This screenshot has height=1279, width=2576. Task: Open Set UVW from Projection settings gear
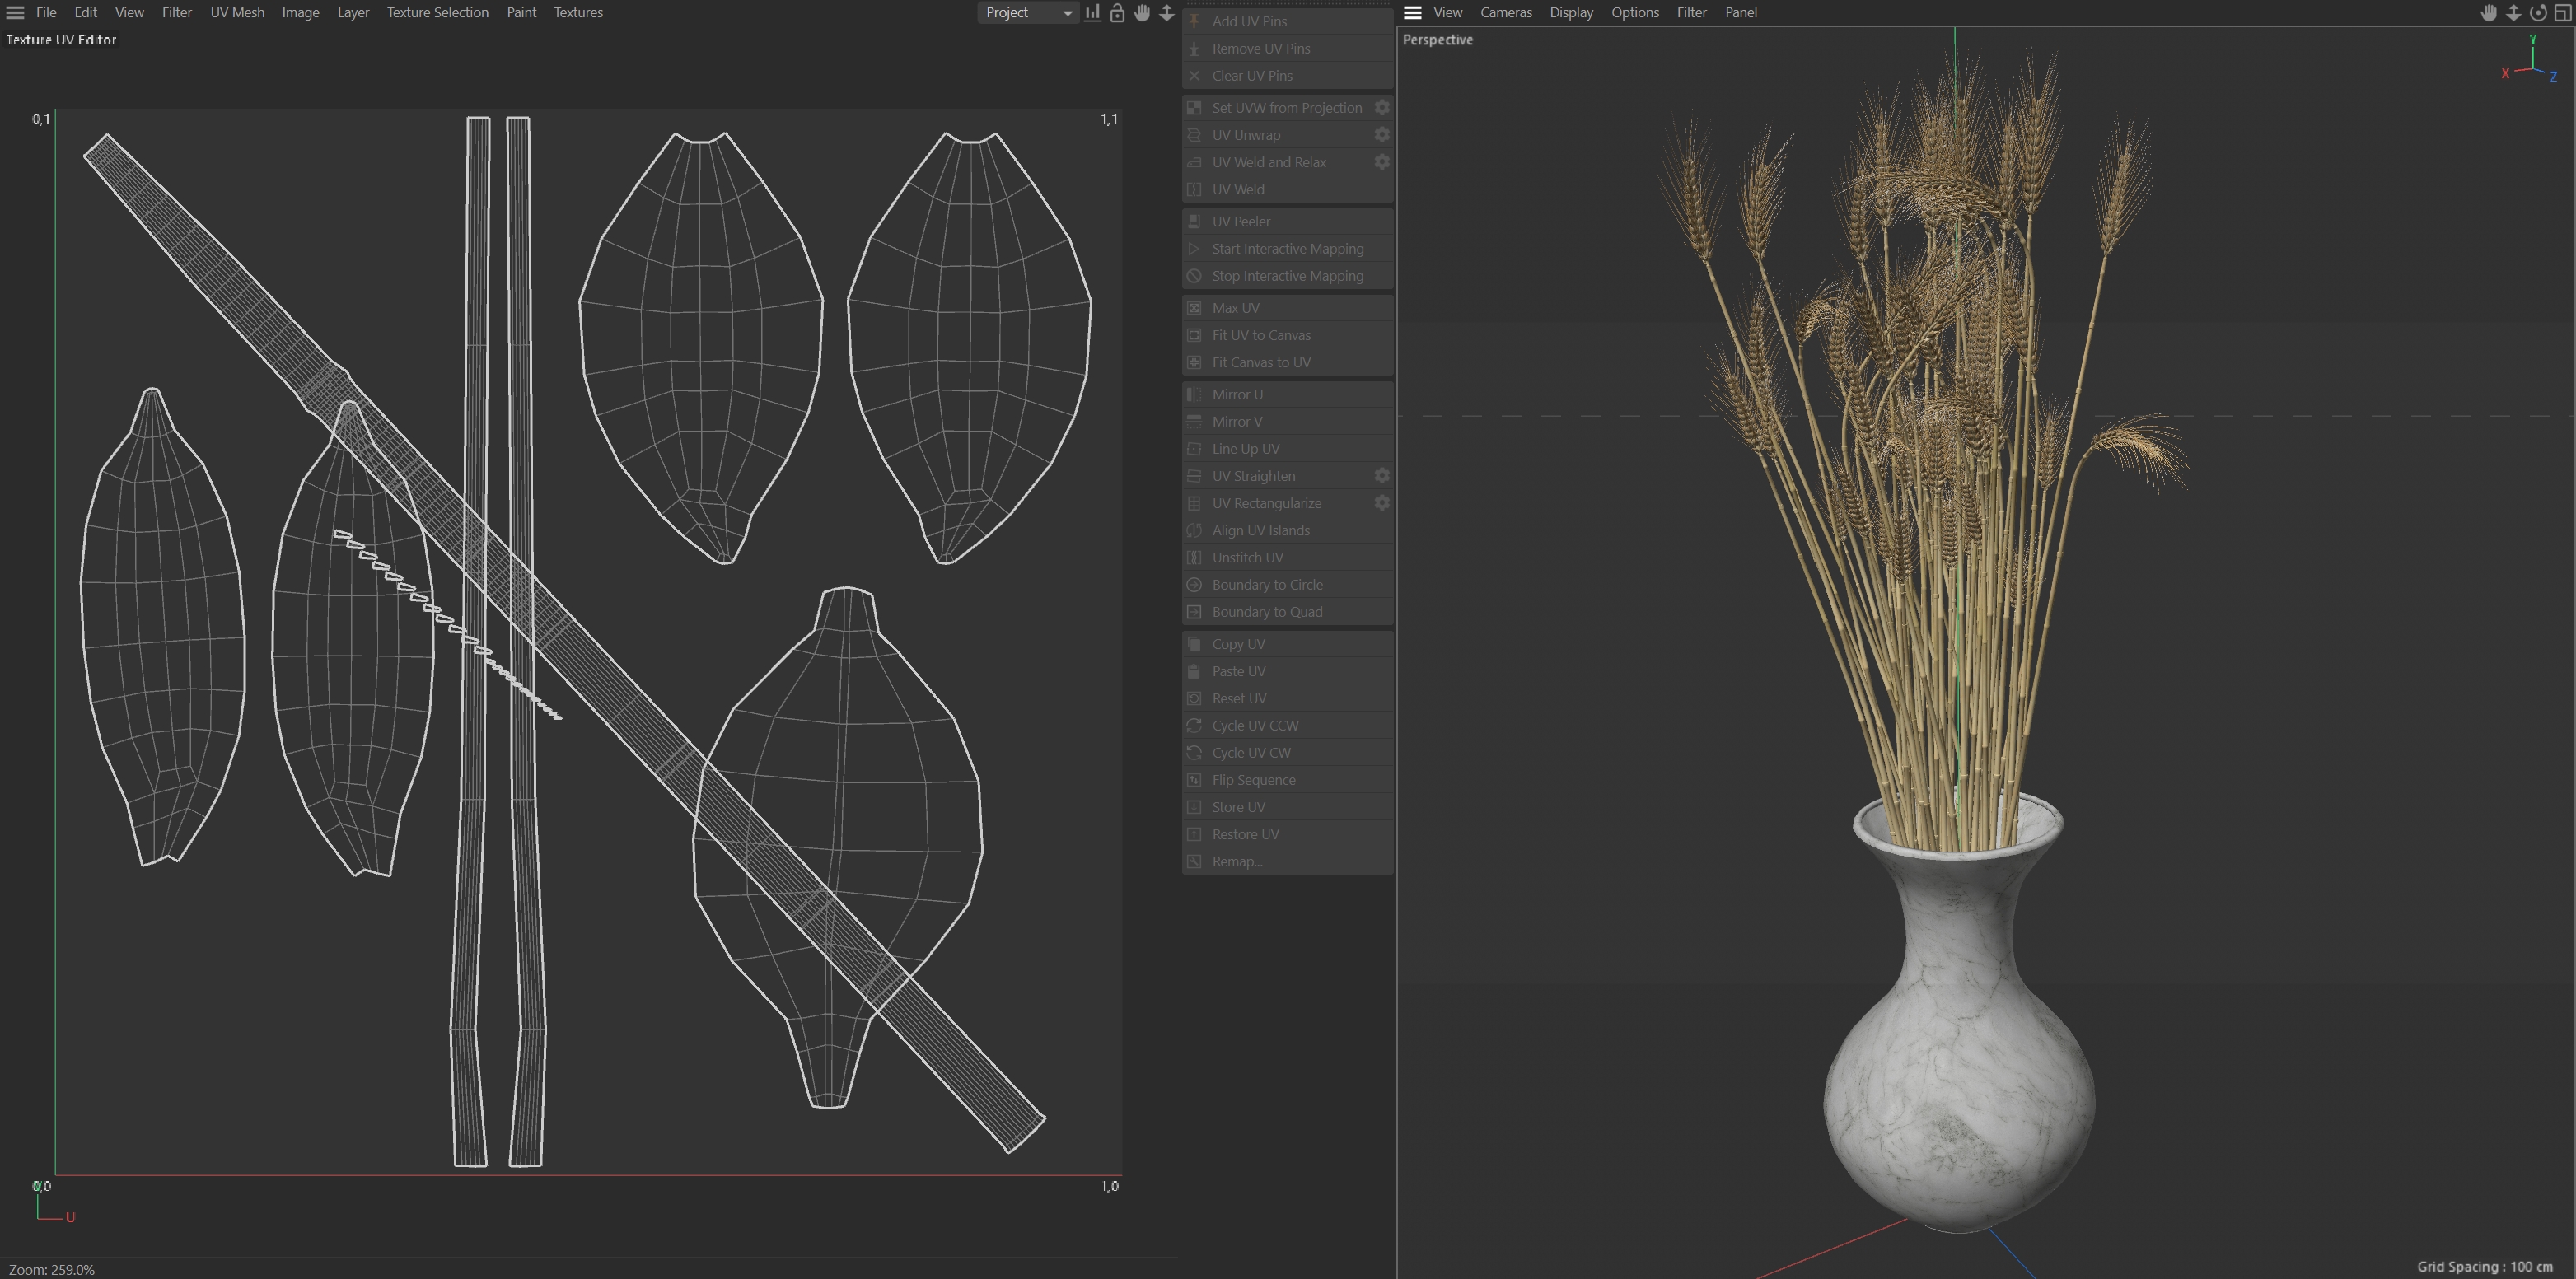tap(1381, 108)
